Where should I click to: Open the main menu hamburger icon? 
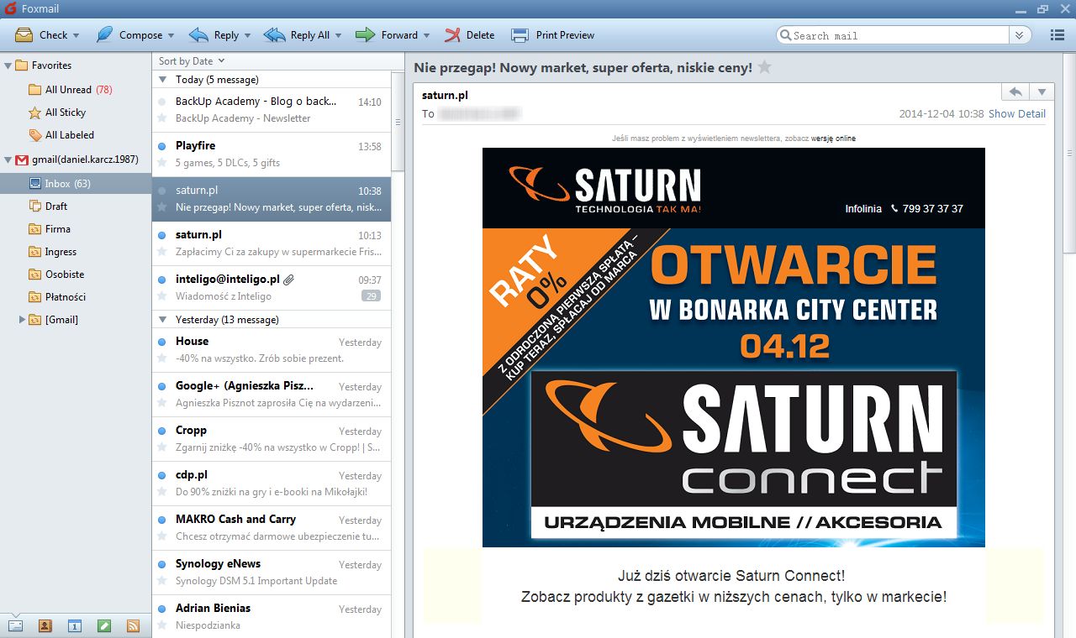tap(1058, 35)
